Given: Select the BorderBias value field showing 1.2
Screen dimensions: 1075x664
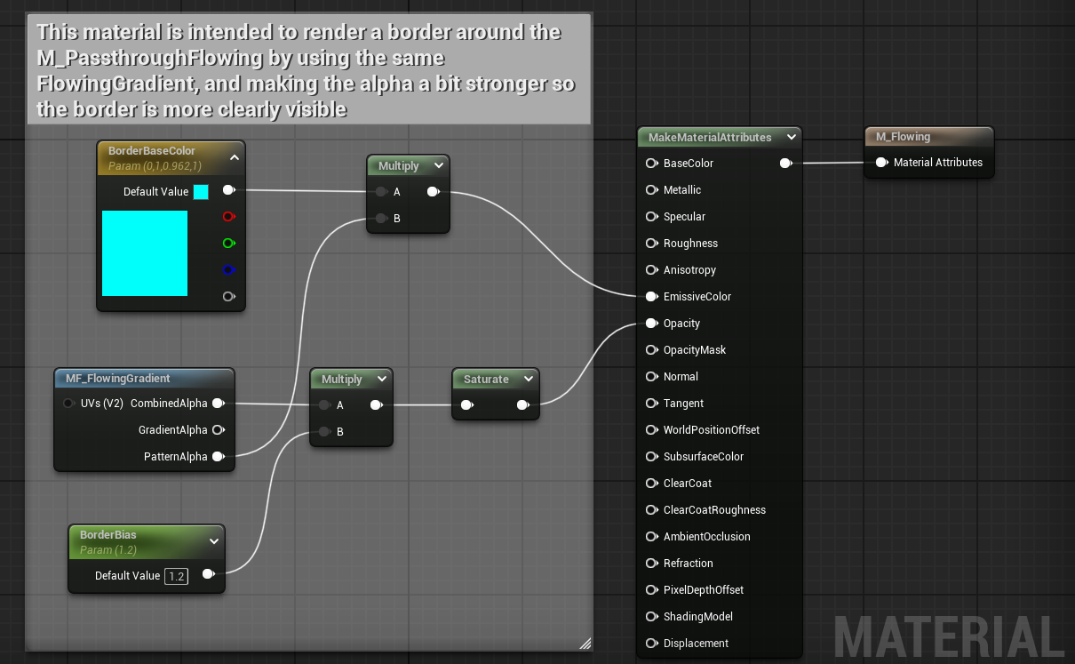Looking at the screenshot, I should click(x=176, y=575).
